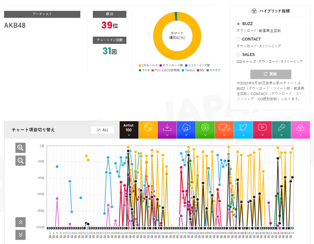This screenshot has width=314, height=244.
Task: Click the streaming cloud music icon
Action: click(186, 127)
